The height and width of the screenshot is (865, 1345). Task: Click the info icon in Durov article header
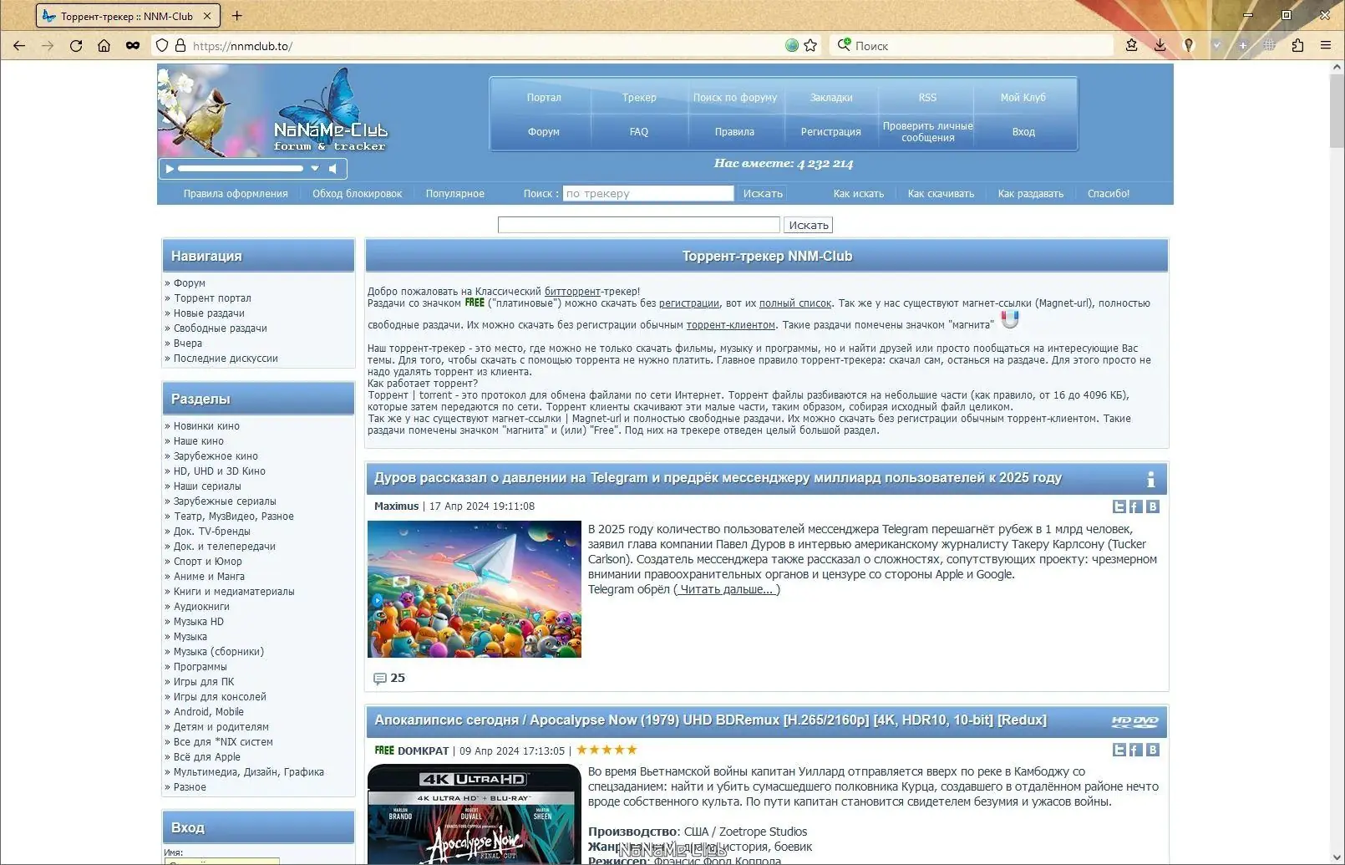coord(1151,479)
